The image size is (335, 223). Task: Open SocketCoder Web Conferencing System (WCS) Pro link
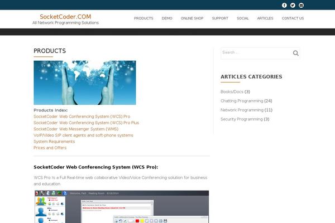(82, 117)
